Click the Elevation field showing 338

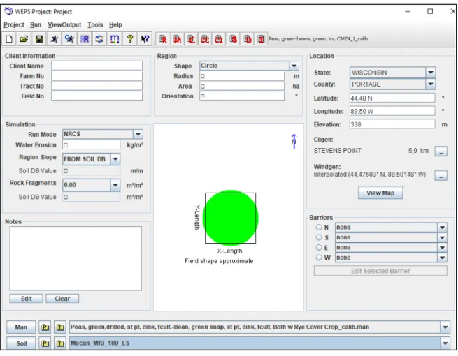pyautogui.click(x=392, y=124)
